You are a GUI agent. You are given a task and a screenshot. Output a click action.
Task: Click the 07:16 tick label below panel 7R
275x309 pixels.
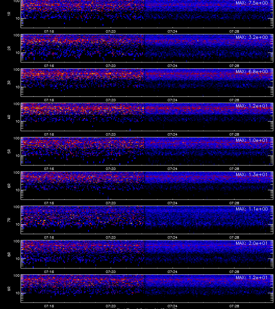click(49, 237)
